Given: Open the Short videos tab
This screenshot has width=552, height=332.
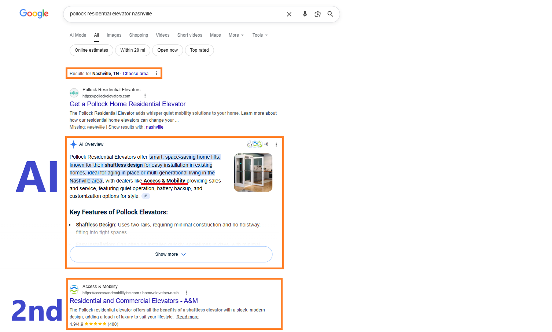Looking at the screenshot, I should pyautogui.click(x=189, y=35).
